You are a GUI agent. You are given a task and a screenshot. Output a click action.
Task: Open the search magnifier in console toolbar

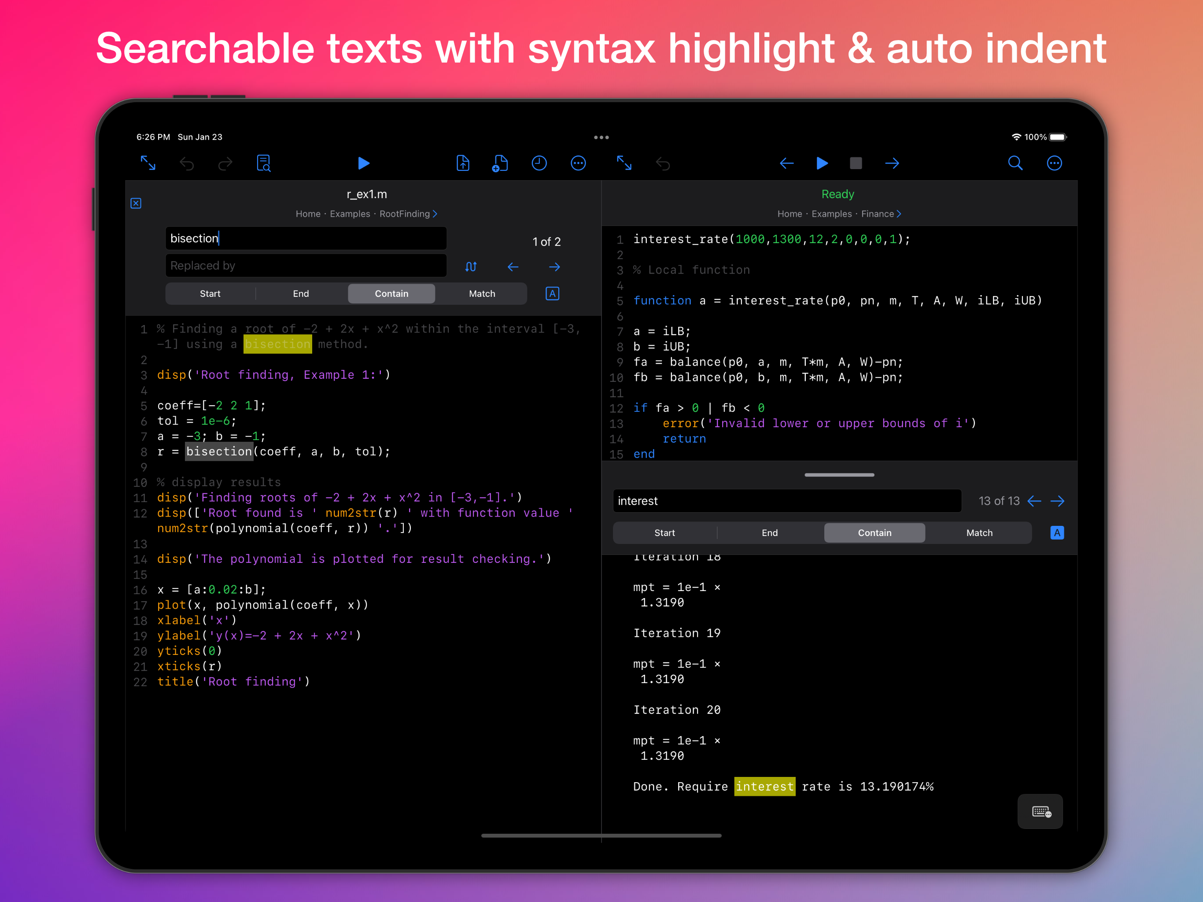pyautogui.click(x=1015, y=163)
